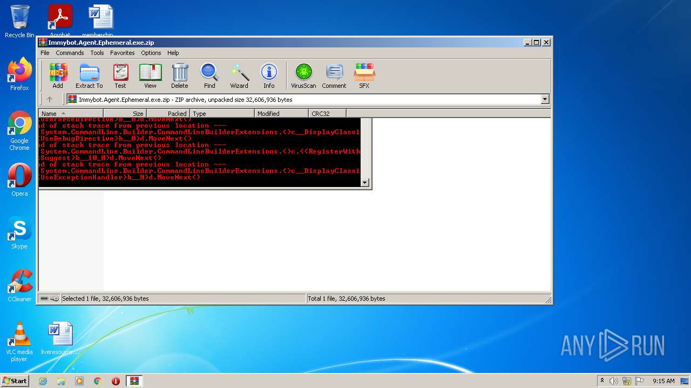This screenshot has height=388, width=691.
Task: Go up one folder level arrow
Action: [50, 99]
